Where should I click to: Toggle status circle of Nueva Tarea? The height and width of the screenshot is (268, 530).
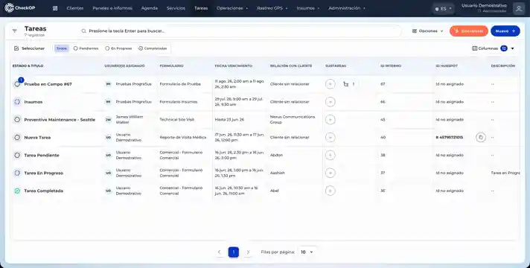pyautogui.click(x=17, y=138)
